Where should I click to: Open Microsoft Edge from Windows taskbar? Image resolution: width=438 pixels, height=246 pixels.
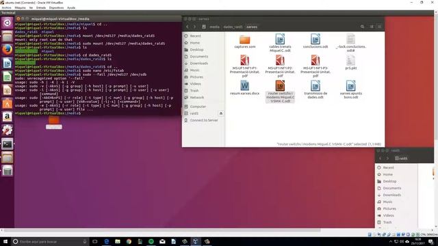pos(107,241)
